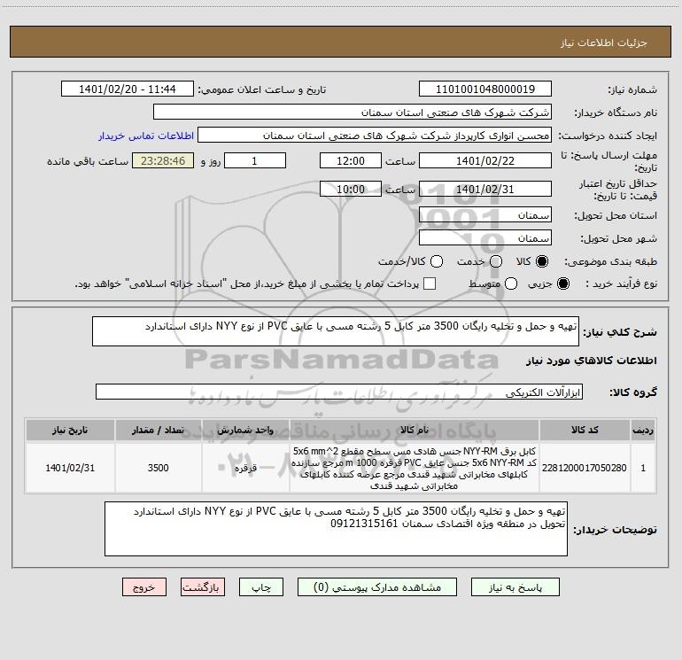This screenshot has height=660, width=682.
Task: Click the request creator field محسن انواری
Action: pos(375,136)
